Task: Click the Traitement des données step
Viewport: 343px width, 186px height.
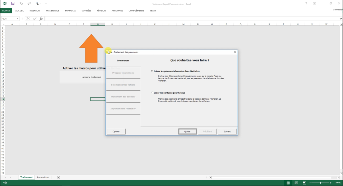Action: (x=123, y=97)
